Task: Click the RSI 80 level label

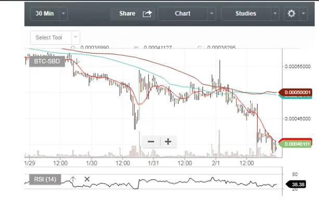Action: [295, 174]
